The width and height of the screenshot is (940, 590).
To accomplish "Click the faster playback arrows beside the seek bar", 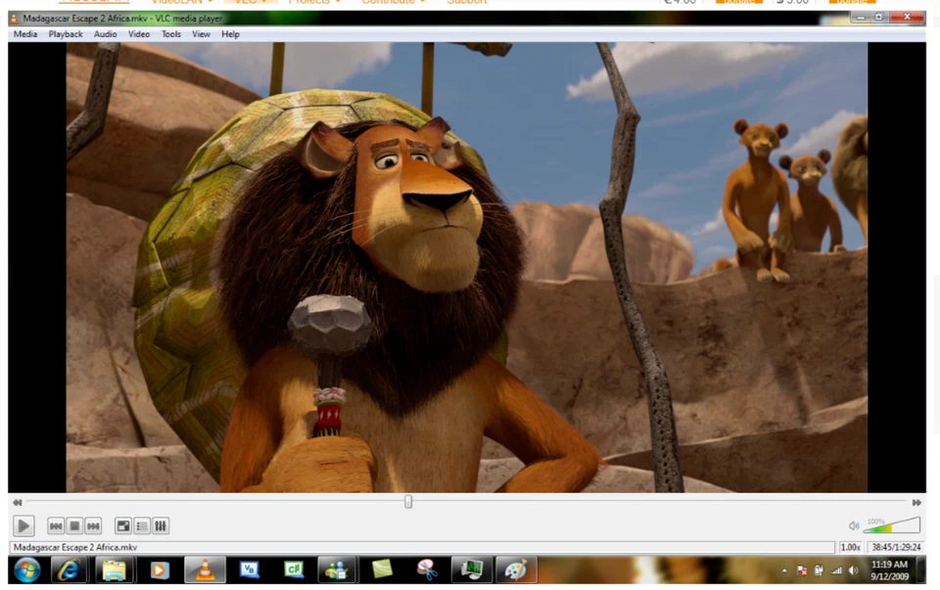I will point(916,501).
